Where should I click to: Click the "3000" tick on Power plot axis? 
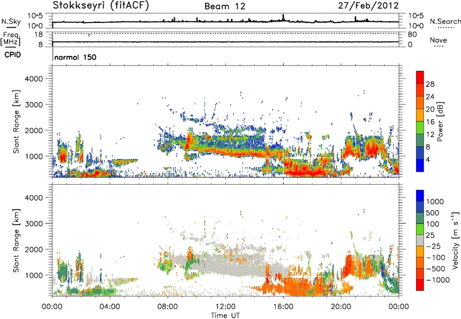click(x=34, y=105)
